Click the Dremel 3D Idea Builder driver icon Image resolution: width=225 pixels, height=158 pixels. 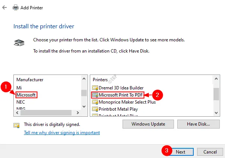pos(95,87)
